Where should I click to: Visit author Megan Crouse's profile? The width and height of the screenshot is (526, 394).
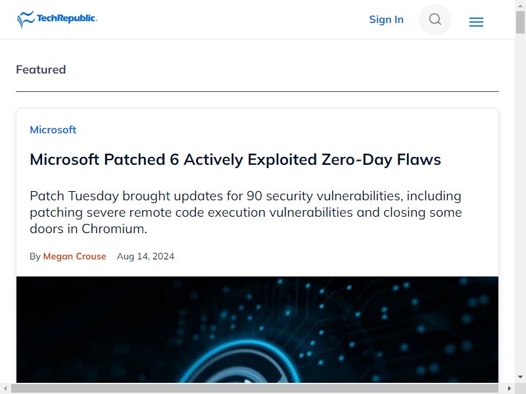(74, 256)
